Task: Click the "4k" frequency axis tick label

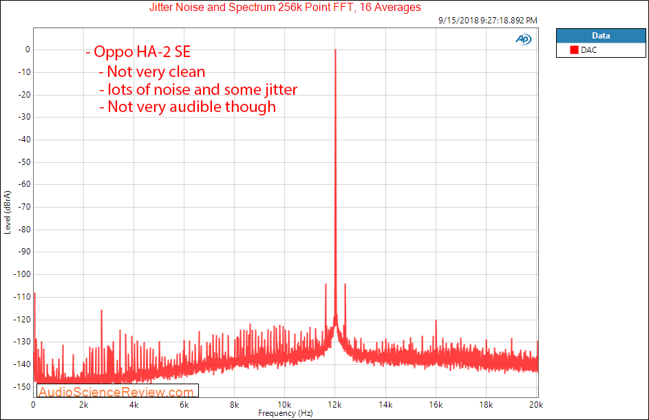Action: pyautogui.click(x=134, y=405)
